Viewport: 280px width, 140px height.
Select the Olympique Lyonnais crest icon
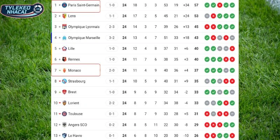[x=64, y=27]
